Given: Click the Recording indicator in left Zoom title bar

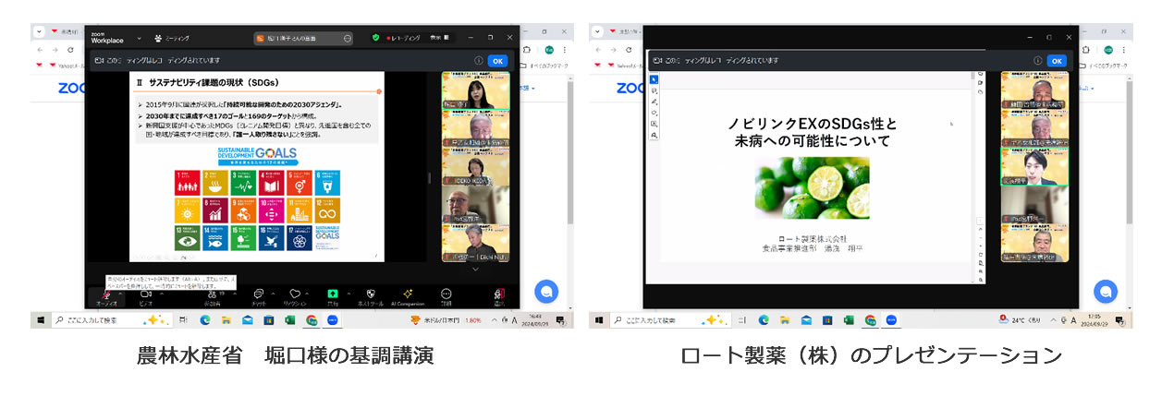Looking at the screenshot, I should coord(404,38).
